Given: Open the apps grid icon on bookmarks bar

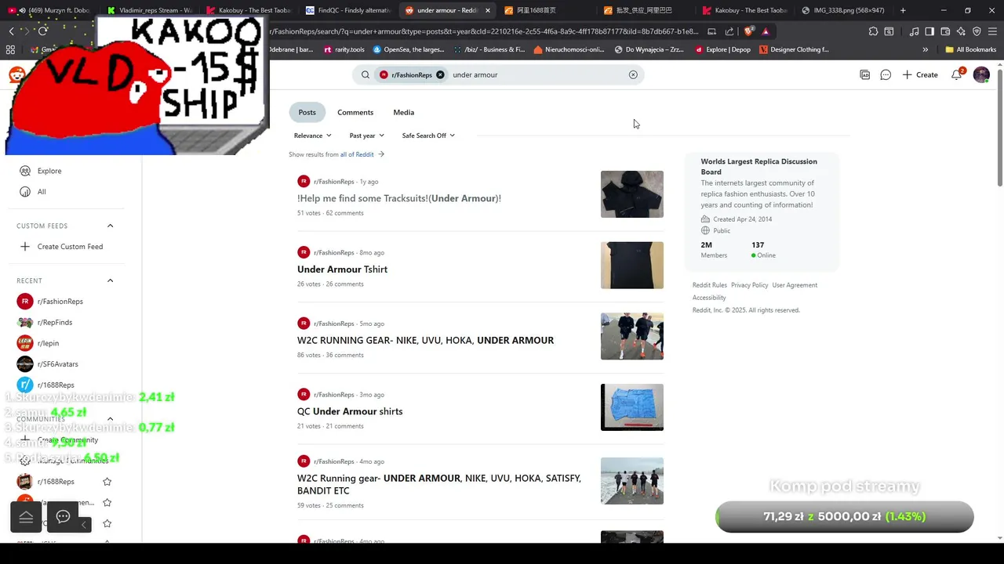Looking at the screenshot, I should pyautogui.click(x=10, y=49).
